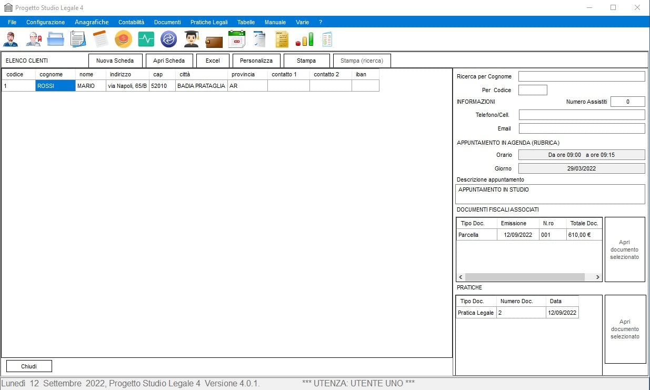Open the orange notepad toolbar icon
650x390 pixels.
(x=101, y=39)
